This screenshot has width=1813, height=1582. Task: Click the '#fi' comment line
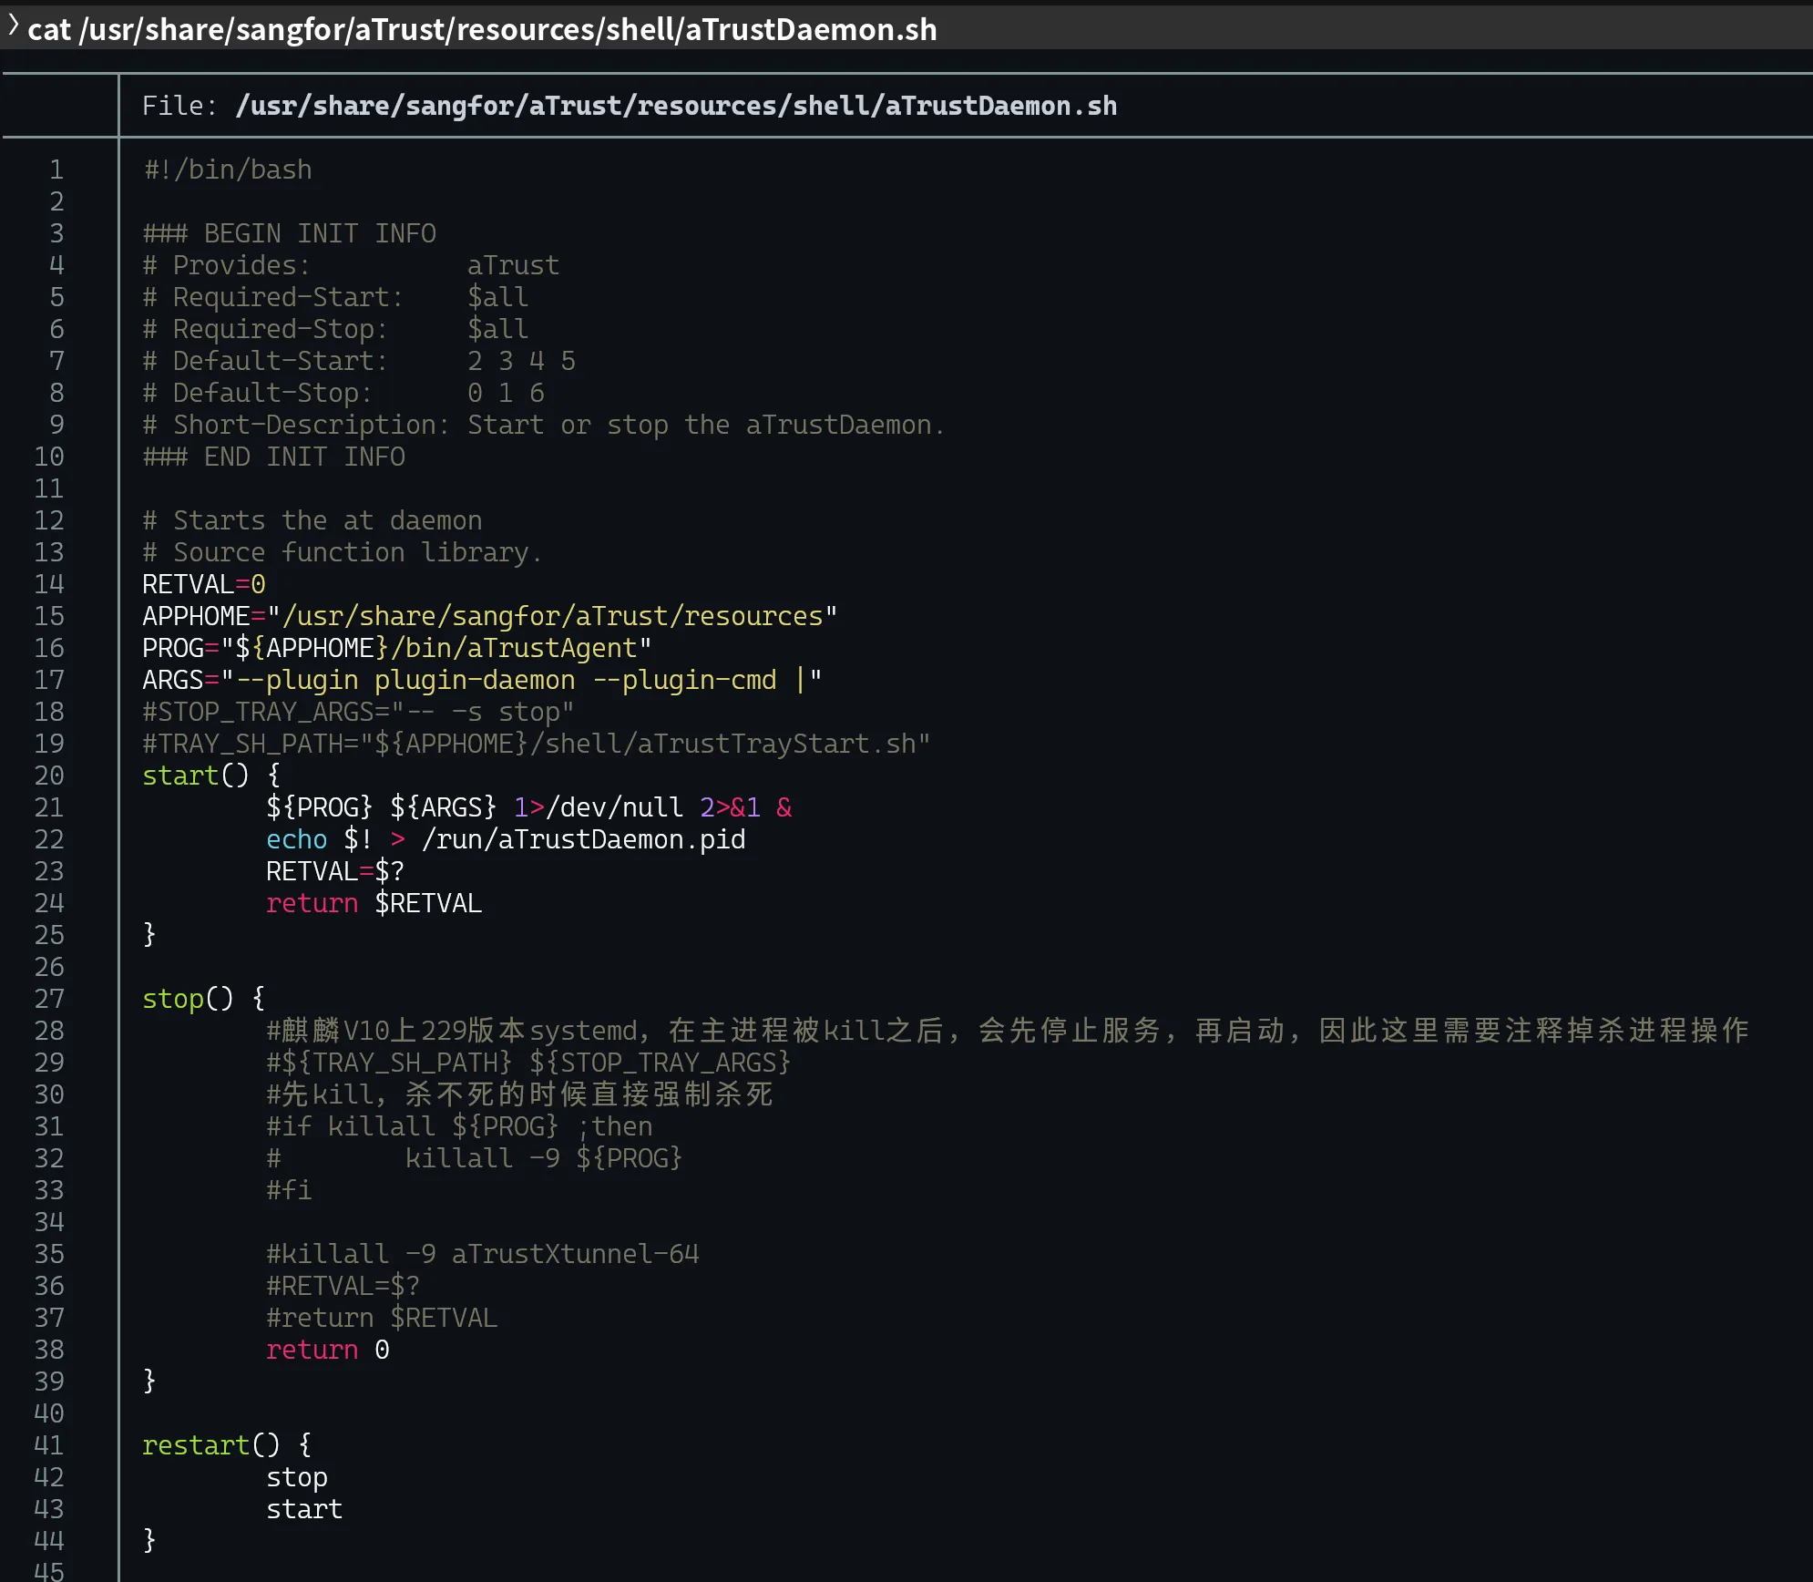coord(289,1190)
